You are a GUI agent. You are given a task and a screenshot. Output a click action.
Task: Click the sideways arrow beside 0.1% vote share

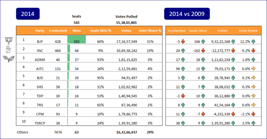point(253,78)
